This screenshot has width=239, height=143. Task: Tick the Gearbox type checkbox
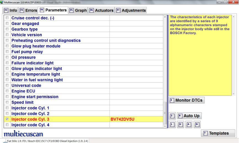pos(7,29)
